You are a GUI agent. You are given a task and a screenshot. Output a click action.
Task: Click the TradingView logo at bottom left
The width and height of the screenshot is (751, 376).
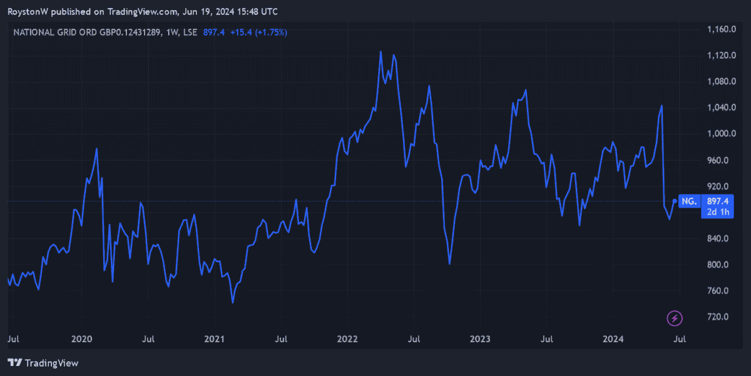coord(43,363)
